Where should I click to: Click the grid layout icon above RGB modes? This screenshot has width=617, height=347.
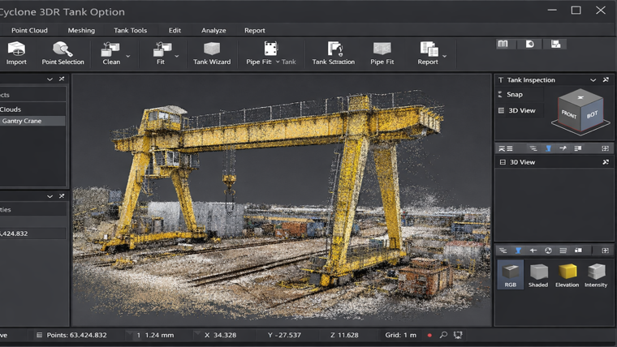605,251
